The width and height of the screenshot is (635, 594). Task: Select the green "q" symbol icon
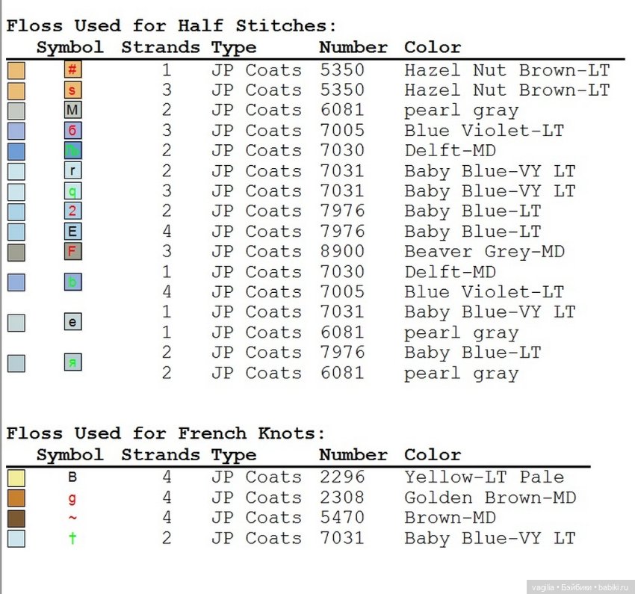pyautogui.click(x=72, y=191)
